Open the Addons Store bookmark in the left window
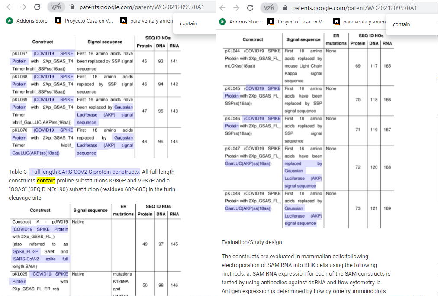Viewport: 438px width, 296px height. pos(27,21)
